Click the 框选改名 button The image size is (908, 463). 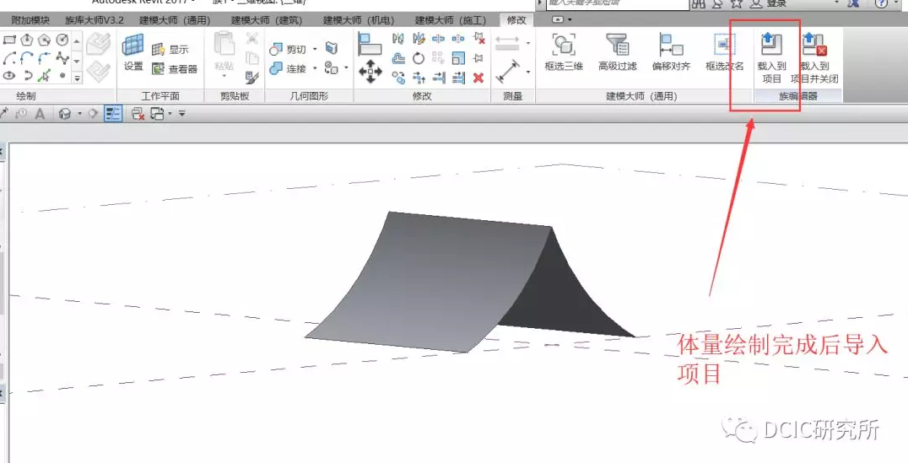pos(724,52)
